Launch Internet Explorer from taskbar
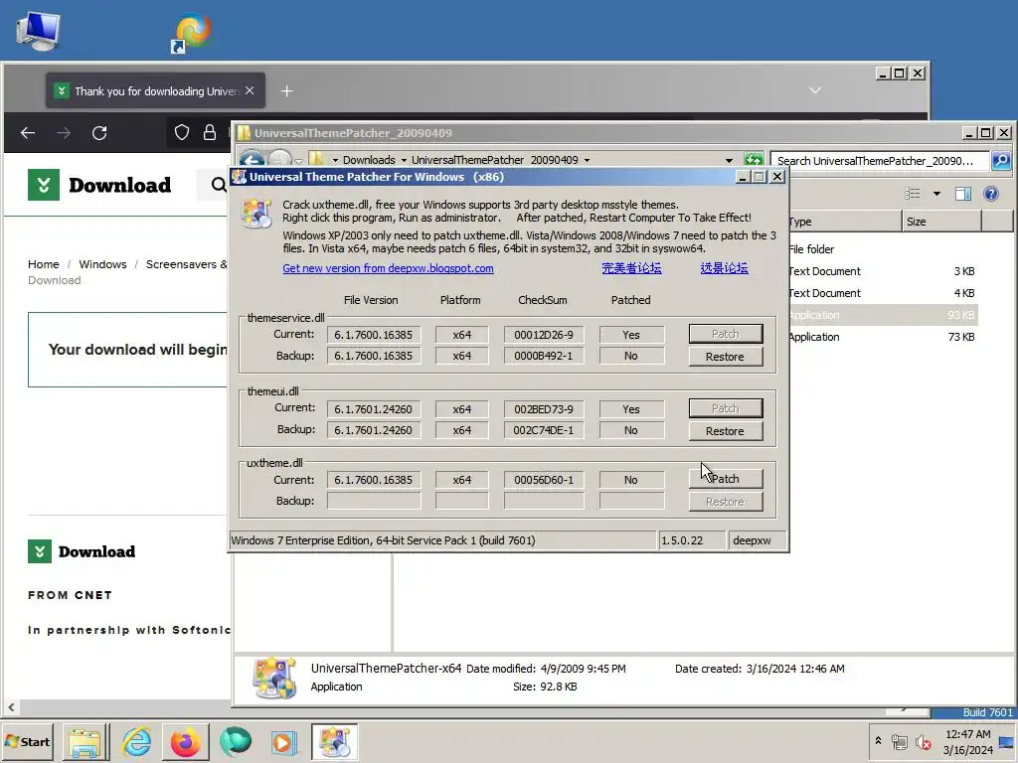 [136, 741]
